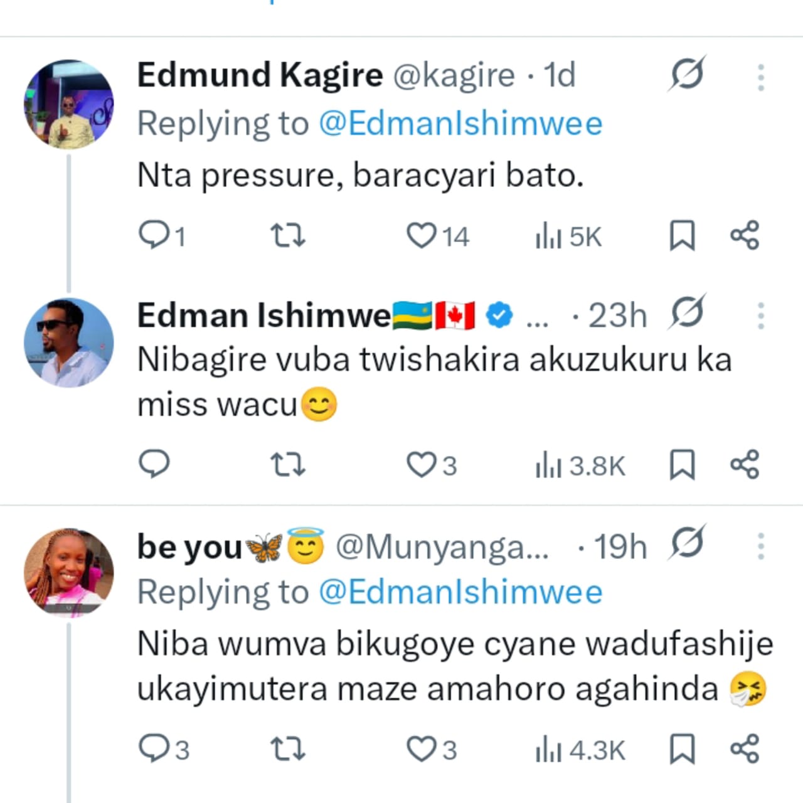
Task: Reply to Edmund Kagire's tweet
Action: [154, 235]
